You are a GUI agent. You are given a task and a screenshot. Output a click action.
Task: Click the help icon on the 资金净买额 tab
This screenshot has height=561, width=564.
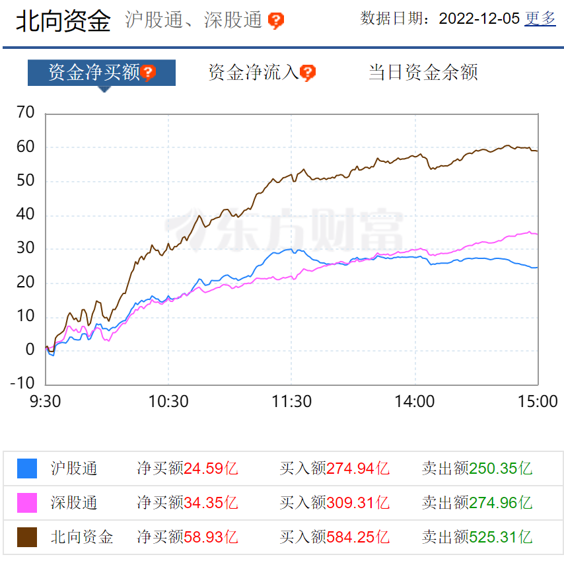pos(148,73)
